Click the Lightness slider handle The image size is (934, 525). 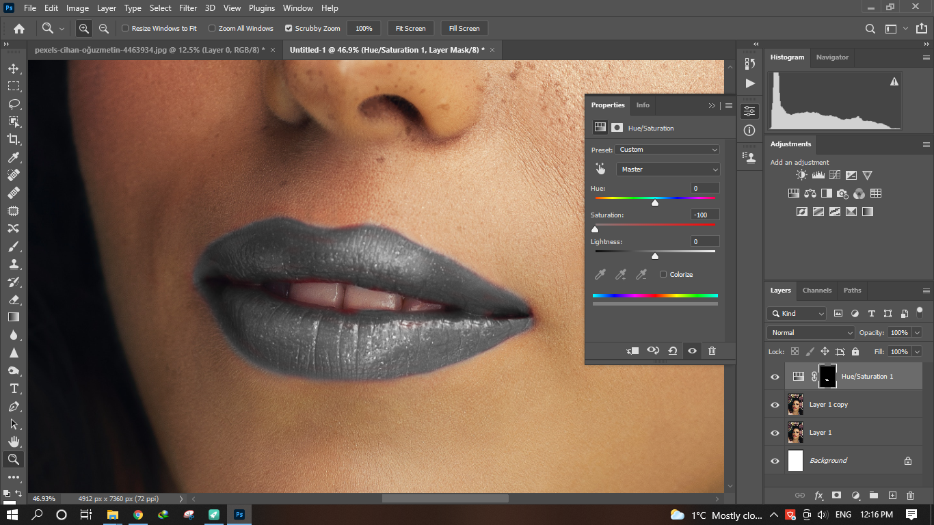pyautogui.click(x=655, y=256)
